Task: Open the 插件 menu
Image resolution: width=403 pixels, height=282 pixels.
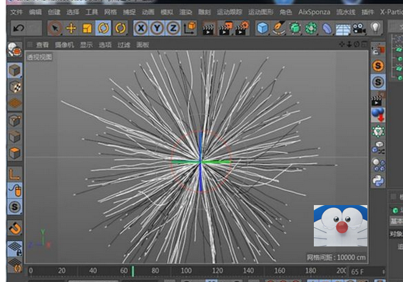Action: coord(367,12)
